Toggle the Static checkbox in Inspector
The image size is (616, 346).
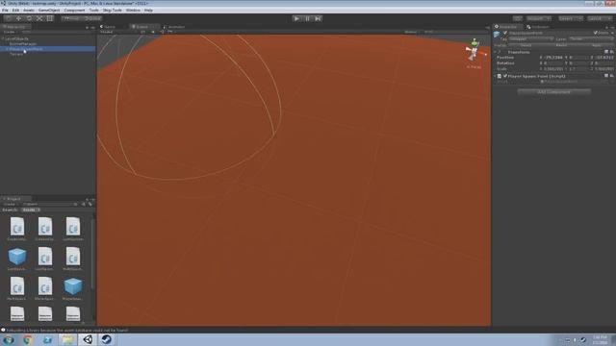click(x=596, y=33)
